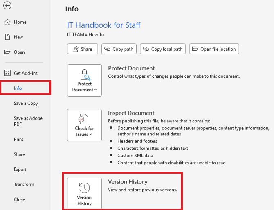274x210 pixels.
Task: Open the Transform option
Action: click(x=23, y=184)
